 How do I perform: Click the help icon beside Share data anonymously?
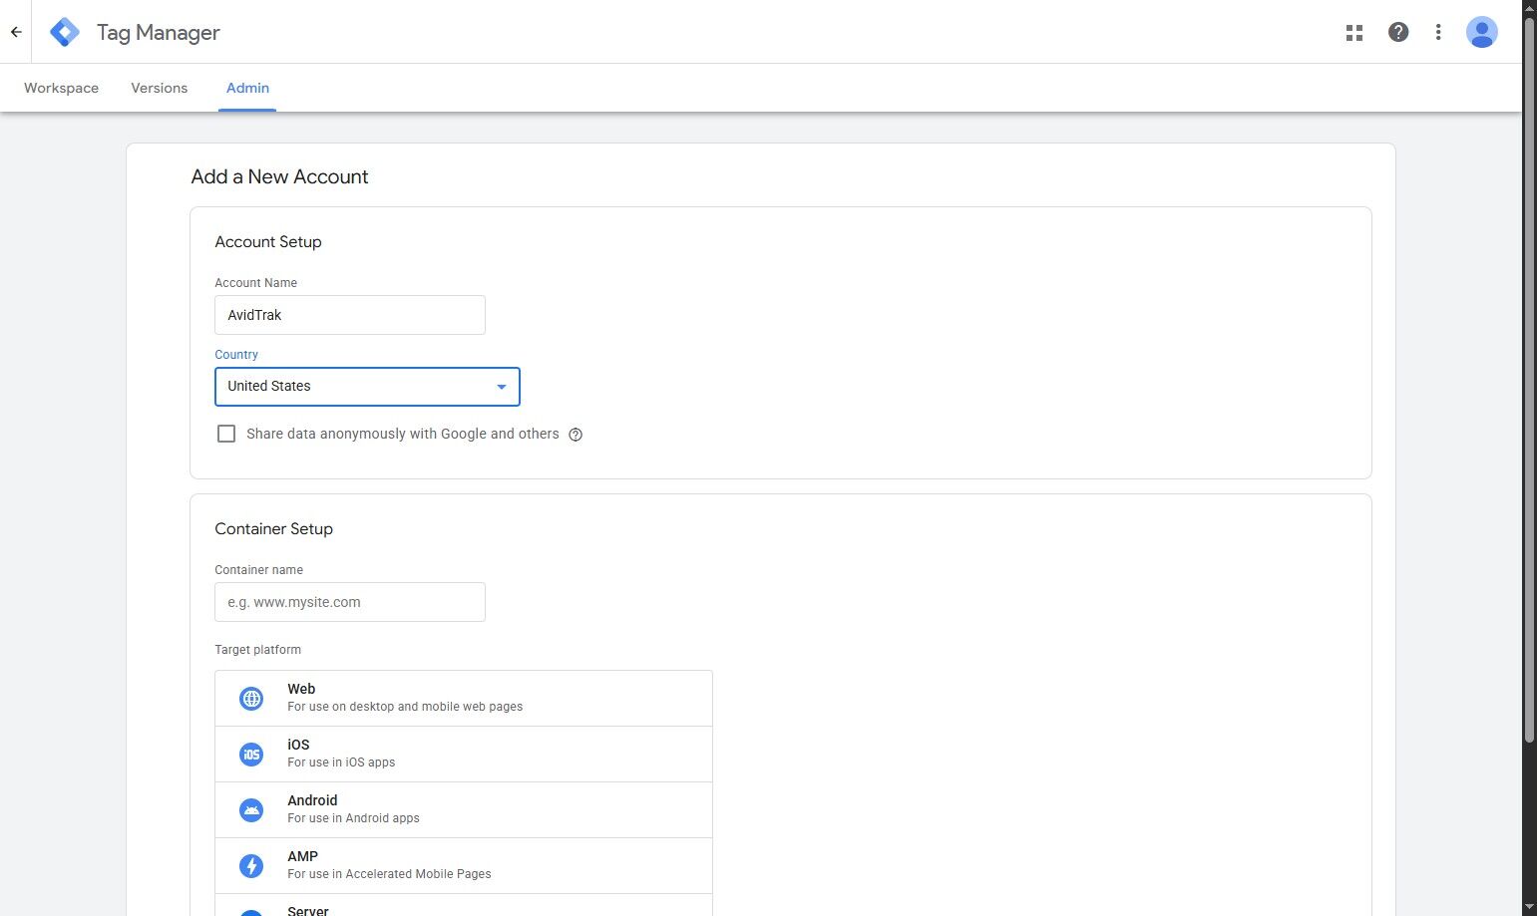click(576, 435)
